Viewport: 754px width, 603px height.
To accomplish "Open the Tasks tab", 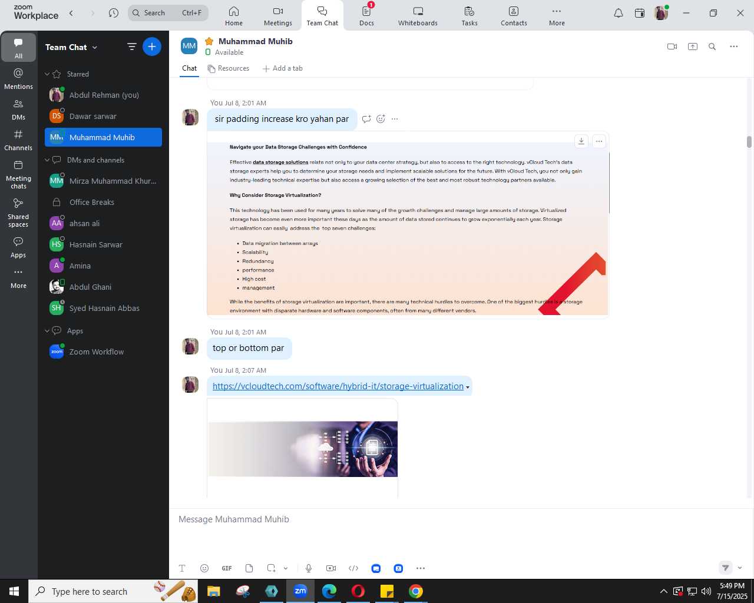I will pyautogui.click(x=469, y=16).
